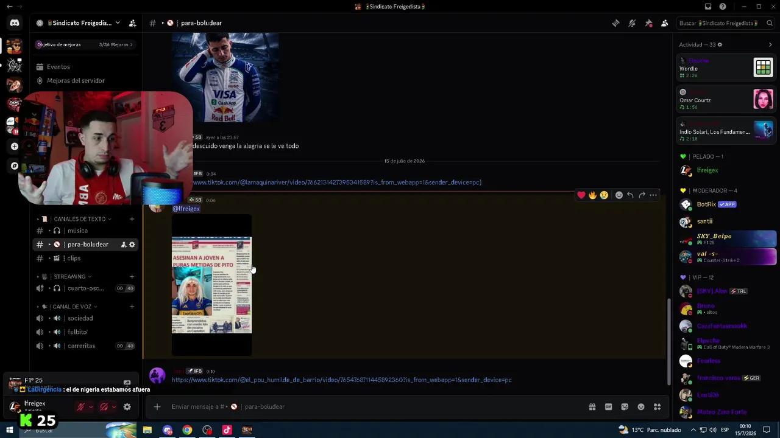
Task: Open the newspaper image attachment
Action: click(x=211, y=285)
